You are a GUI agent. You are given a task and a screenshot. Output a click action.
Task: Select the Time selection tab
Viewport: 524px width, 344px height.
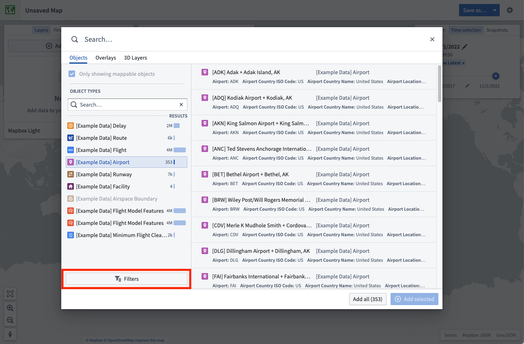[466, 30]
